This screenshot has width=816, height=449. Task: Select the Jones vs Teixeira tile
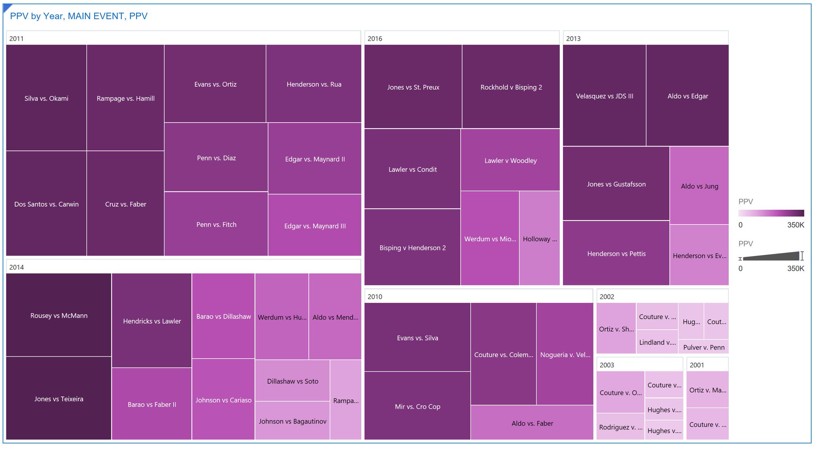[x=59, y=398]
